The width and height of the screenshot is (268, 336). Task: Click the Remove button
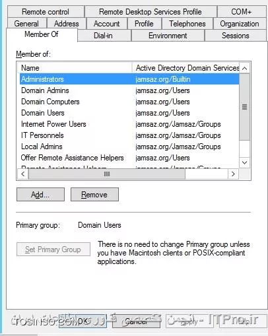pyautogui.click(x=94, y=195)
